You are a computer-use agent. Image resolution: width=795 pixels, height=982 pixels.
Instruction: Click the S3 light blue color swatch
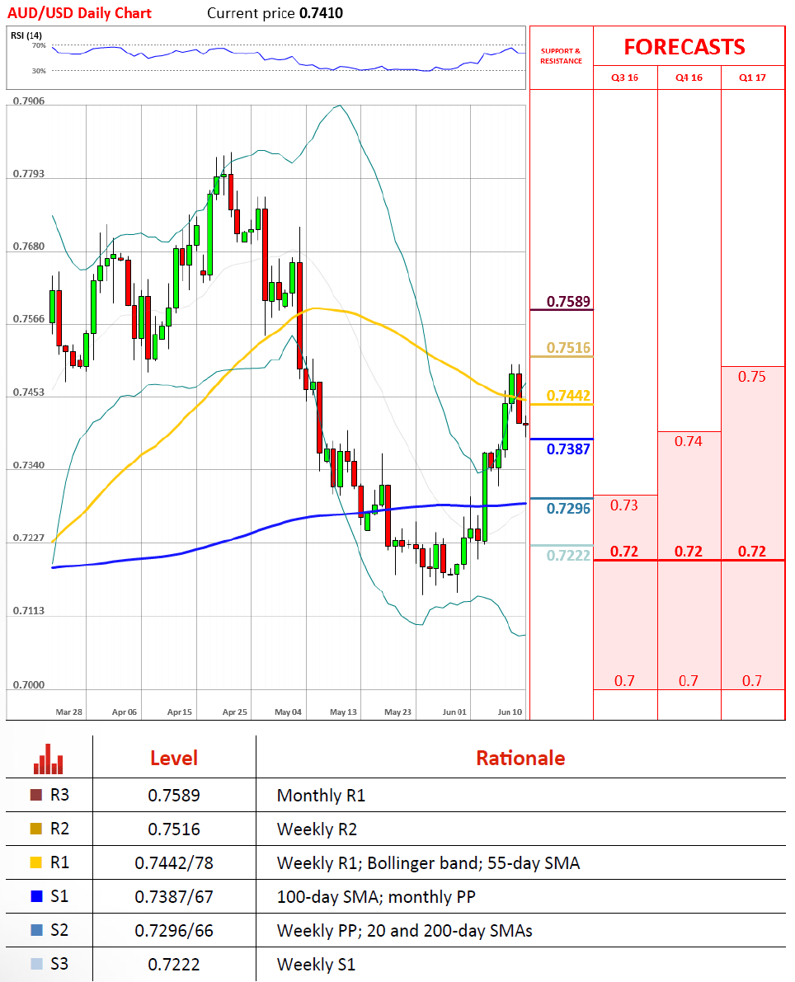coord(36,964)
